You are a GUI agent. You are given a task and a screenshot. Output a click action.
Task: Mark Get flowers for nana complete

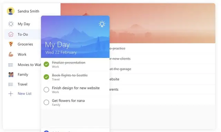tap(46, 102)
